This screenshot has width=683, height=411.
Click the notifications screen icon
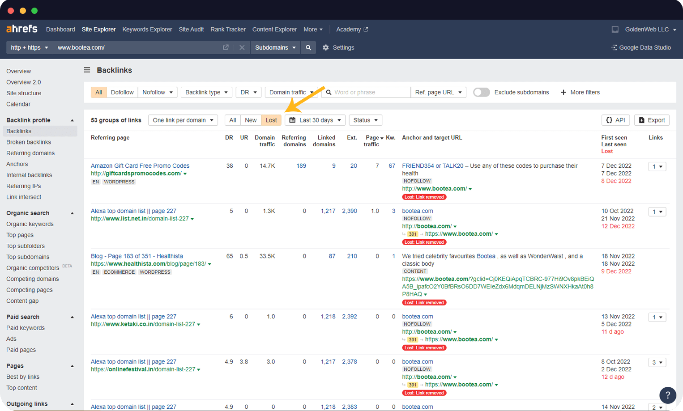coord(615,30)
